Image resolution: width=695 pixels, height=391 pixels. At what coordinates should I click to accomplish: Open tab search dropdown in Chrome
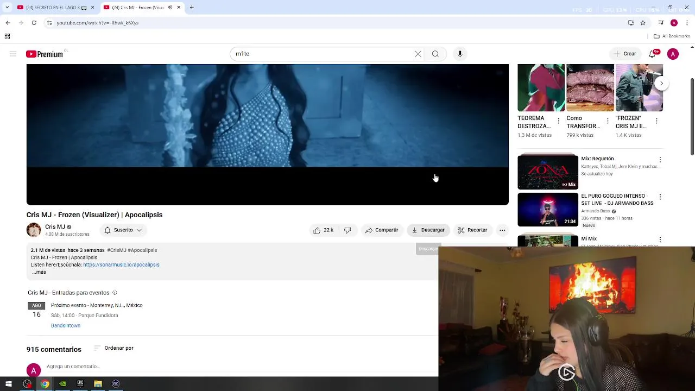[x=7, y=8]
